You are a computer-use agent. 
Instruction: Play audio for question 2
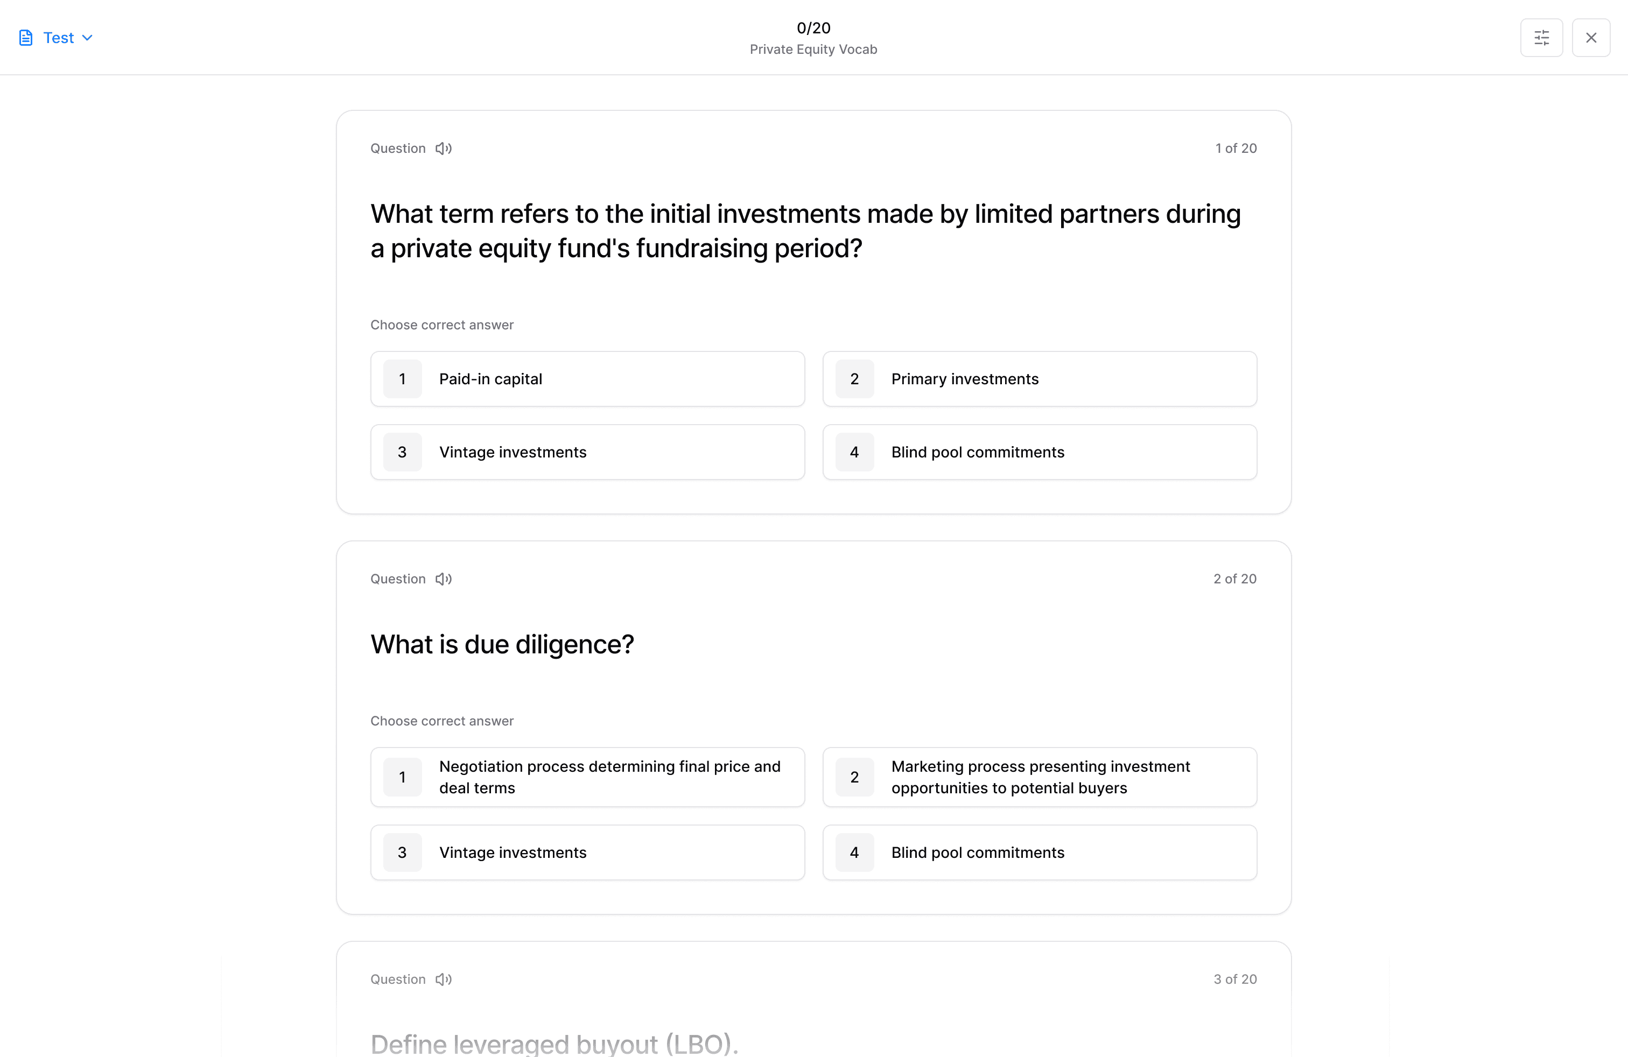click(x=443, y=579)
